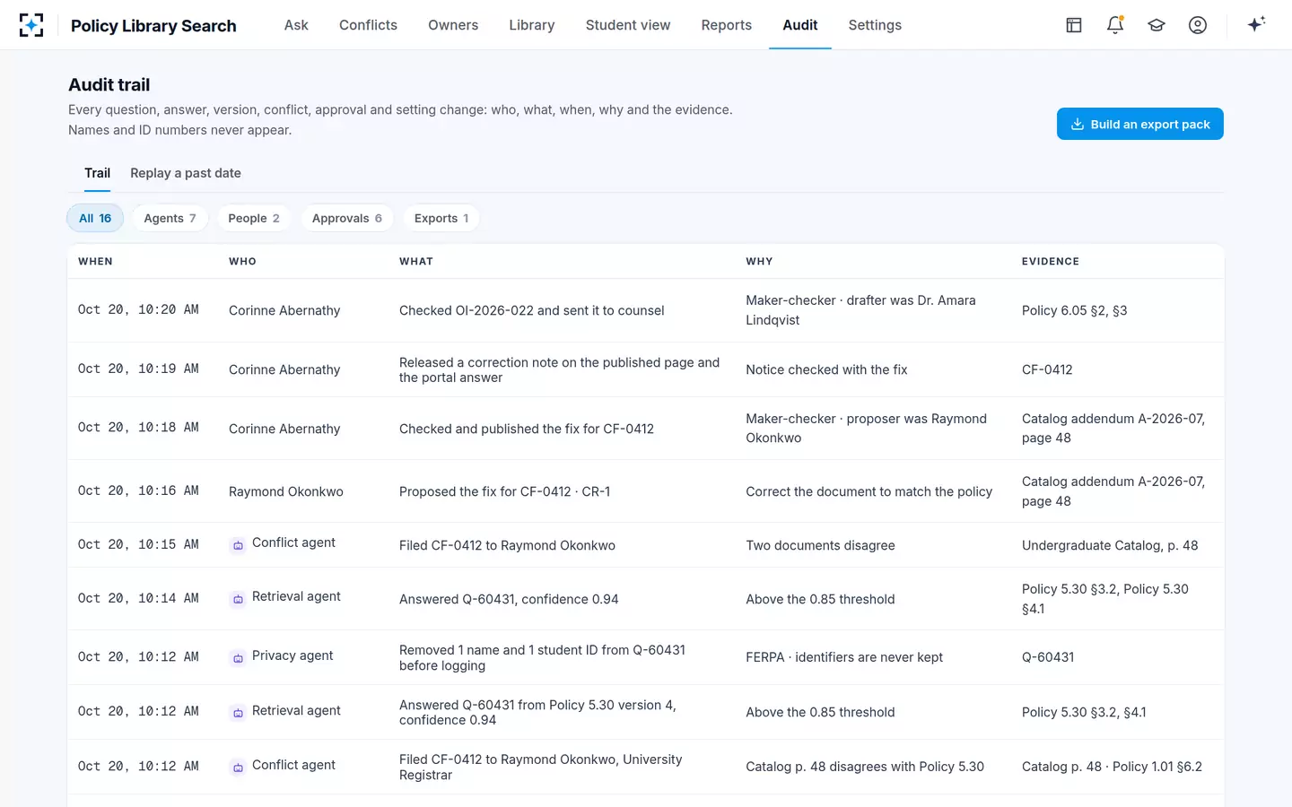Screen dimensions: 1292x807
Task: Filter by People 2
Action: [x=254, y=218]
